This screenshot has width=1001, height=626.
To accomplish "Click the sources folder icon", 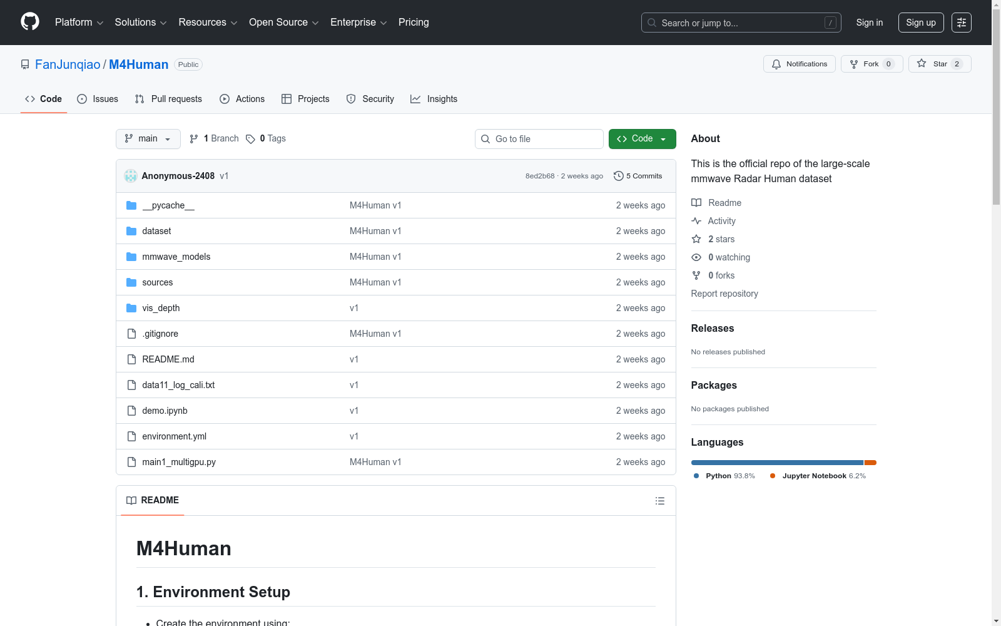I will [131, 282].
